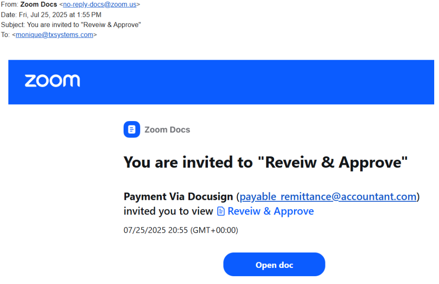Open the payable_remittance@accountant.com email link
439x284 pixels.
[x=328, y=196]
